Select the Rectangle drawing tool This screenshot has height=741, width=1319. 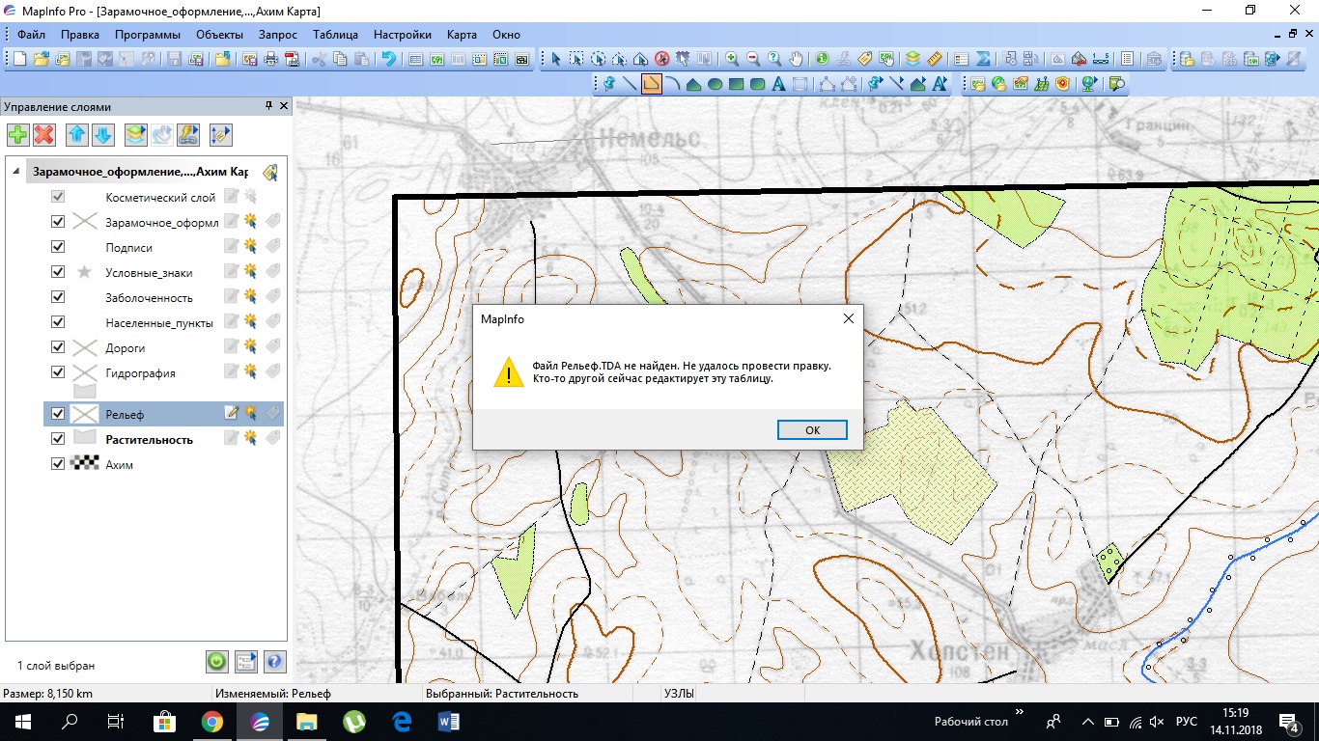[736, 84]
